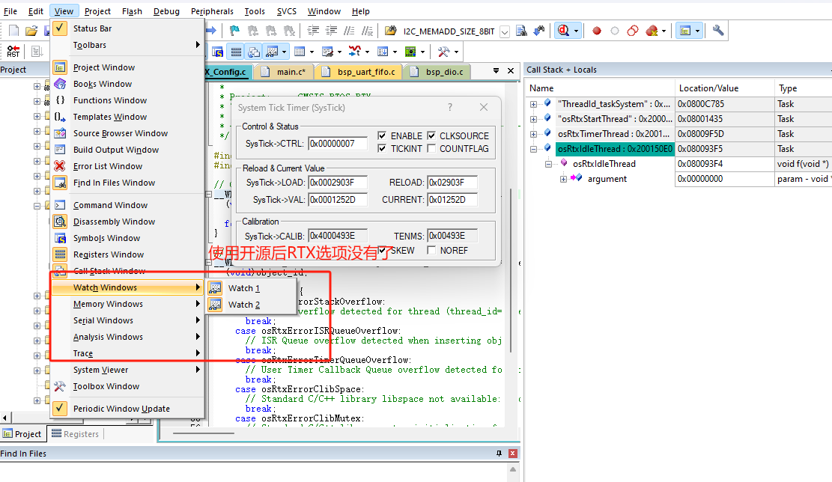Switch to the Registers panel tab
The width and height of the screenshot is (832, 482).
click(75, 434)
